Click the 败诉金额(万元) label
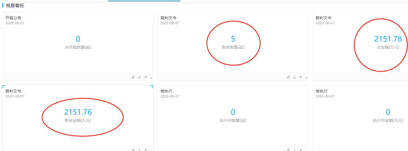The image size is (408, 151). (78, 120)
